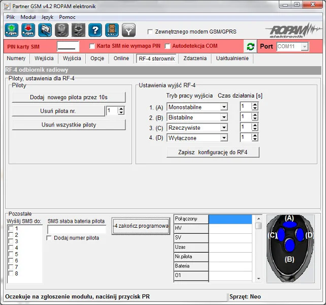Click the green upload .rpm file icon
Screen dimensions: 326x305
[x=12, y=30]
